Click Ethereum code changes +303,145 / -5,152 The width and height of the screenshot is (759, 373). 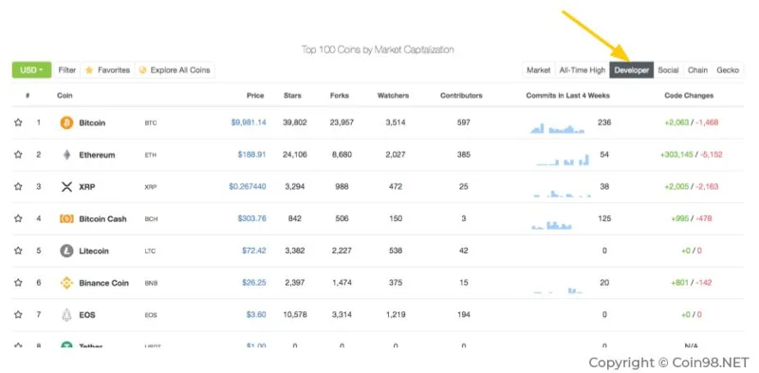(691, 155)
